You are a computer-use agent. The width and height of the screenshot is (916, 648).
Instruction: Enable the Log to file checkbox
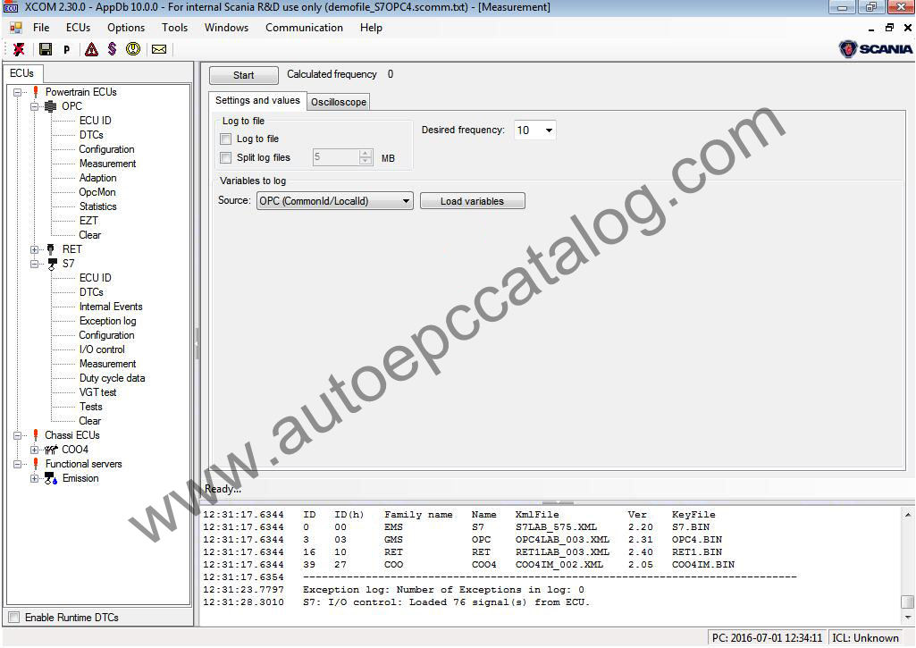click(226, 139)
